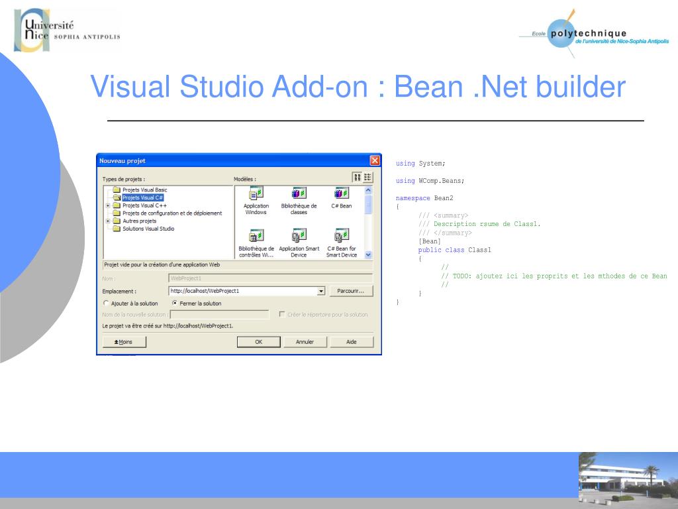Open the Emplacement dropdown list
Image resolution: width=678 pixels, height=509 pixels.
pos(321,292)
